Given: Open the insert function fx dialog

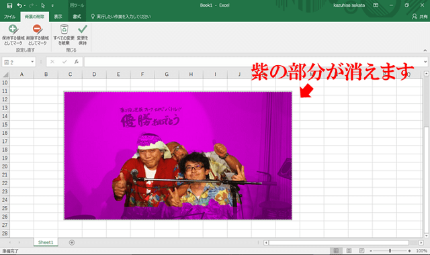Looking at the screenshot, I should click(x=77, y=62).
